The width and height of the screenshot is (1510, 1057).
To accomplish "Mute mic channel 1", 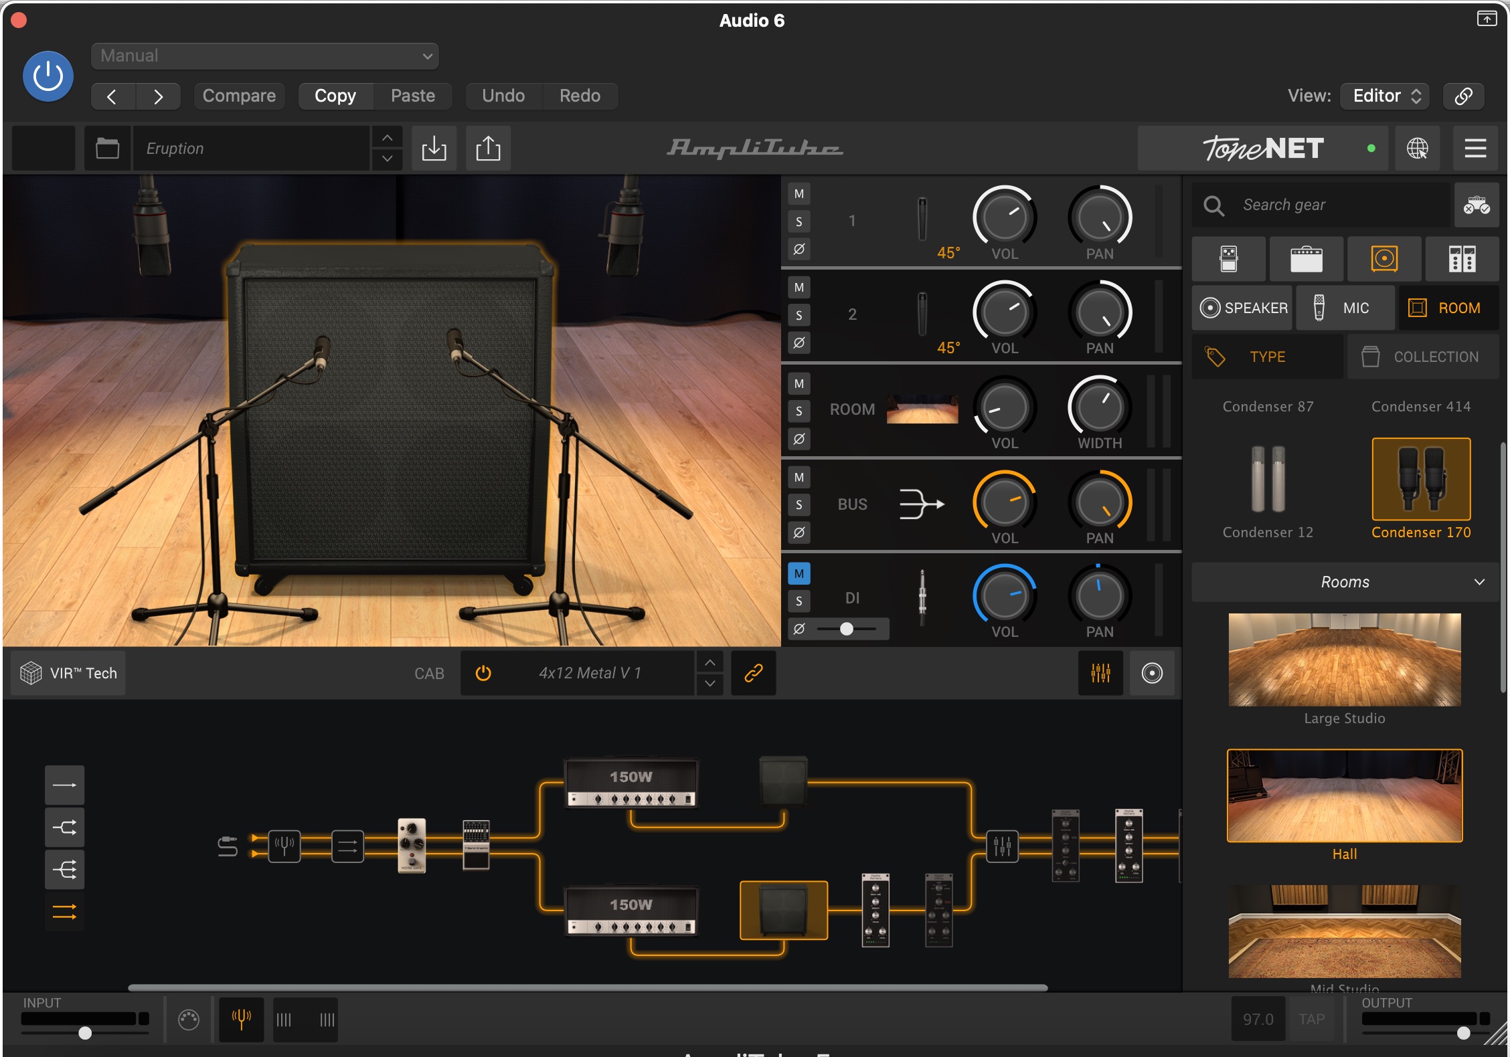I will [x=799, y=194].
